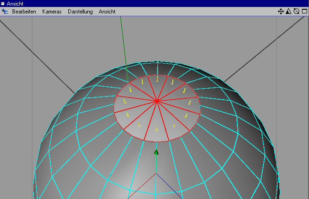The height and width of the screenshot is (199, 309).
Task: Toggle the square maximize viewport icon
Action: click(x=303, y=11)
